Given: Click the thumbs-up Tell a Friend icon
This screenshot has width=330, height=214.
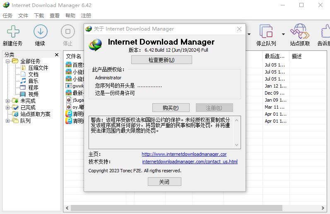Looking at the screenshot, I should (325, 31).
